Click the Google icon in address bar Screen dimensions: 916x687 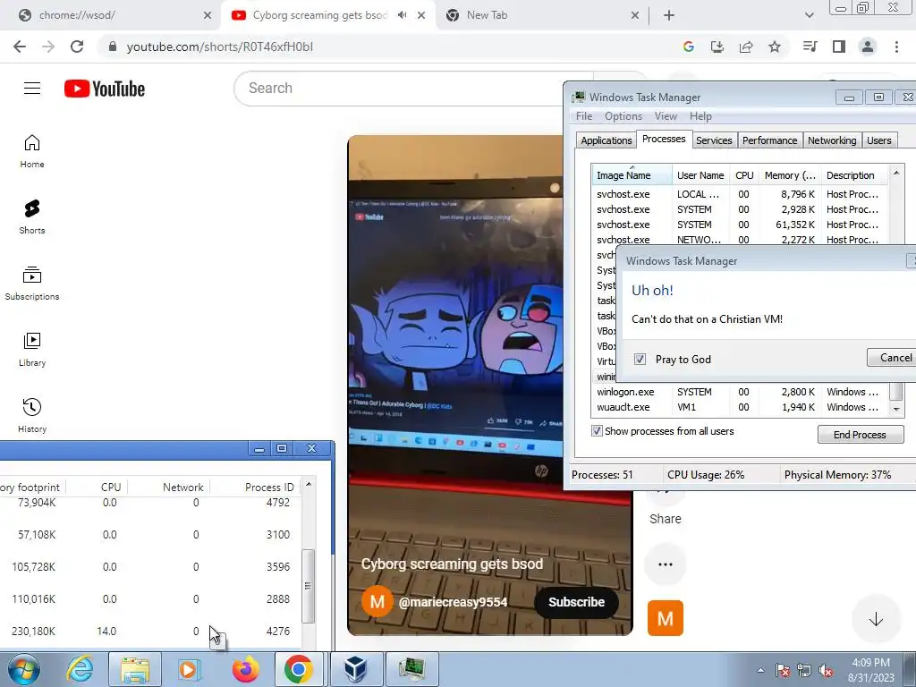[x=689, y=47]
